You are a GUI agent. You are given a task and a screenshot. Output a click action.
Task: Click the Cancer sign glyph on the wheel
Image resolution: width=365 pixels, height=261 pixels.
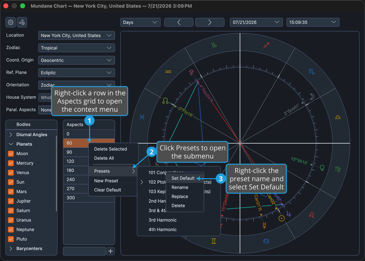[x=266, y=241]
